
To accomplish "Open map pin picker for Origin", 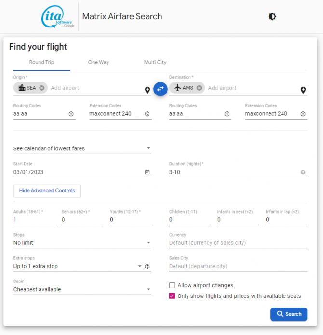I will (148, 90).
